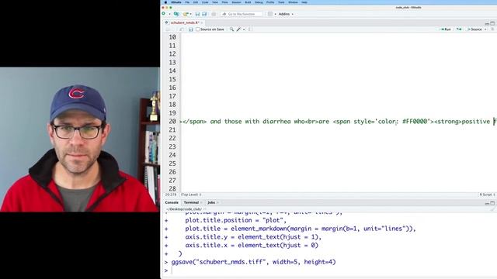Click the clear console broom icon

(492, 209)
